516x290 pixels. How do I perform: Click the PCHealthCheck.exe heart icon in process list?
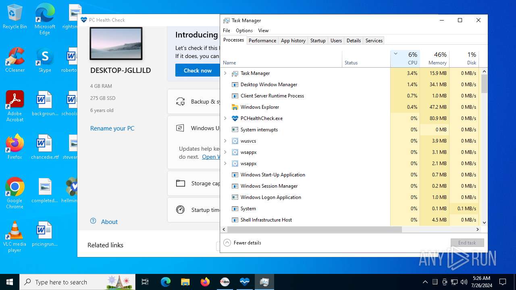[235, 118]
